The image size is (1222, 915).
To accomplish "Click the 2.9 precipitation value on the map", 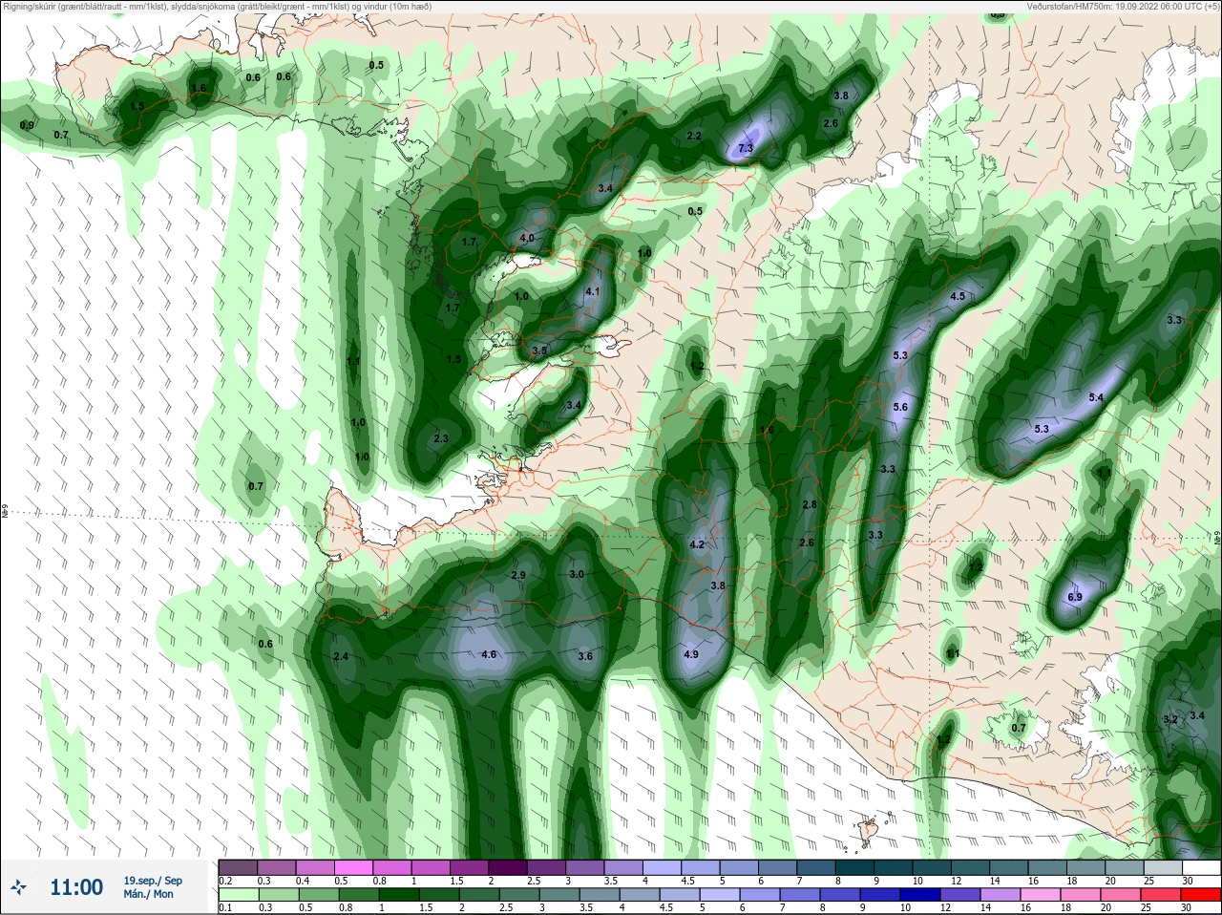I will pyautogui.click(x=518, y=575).
